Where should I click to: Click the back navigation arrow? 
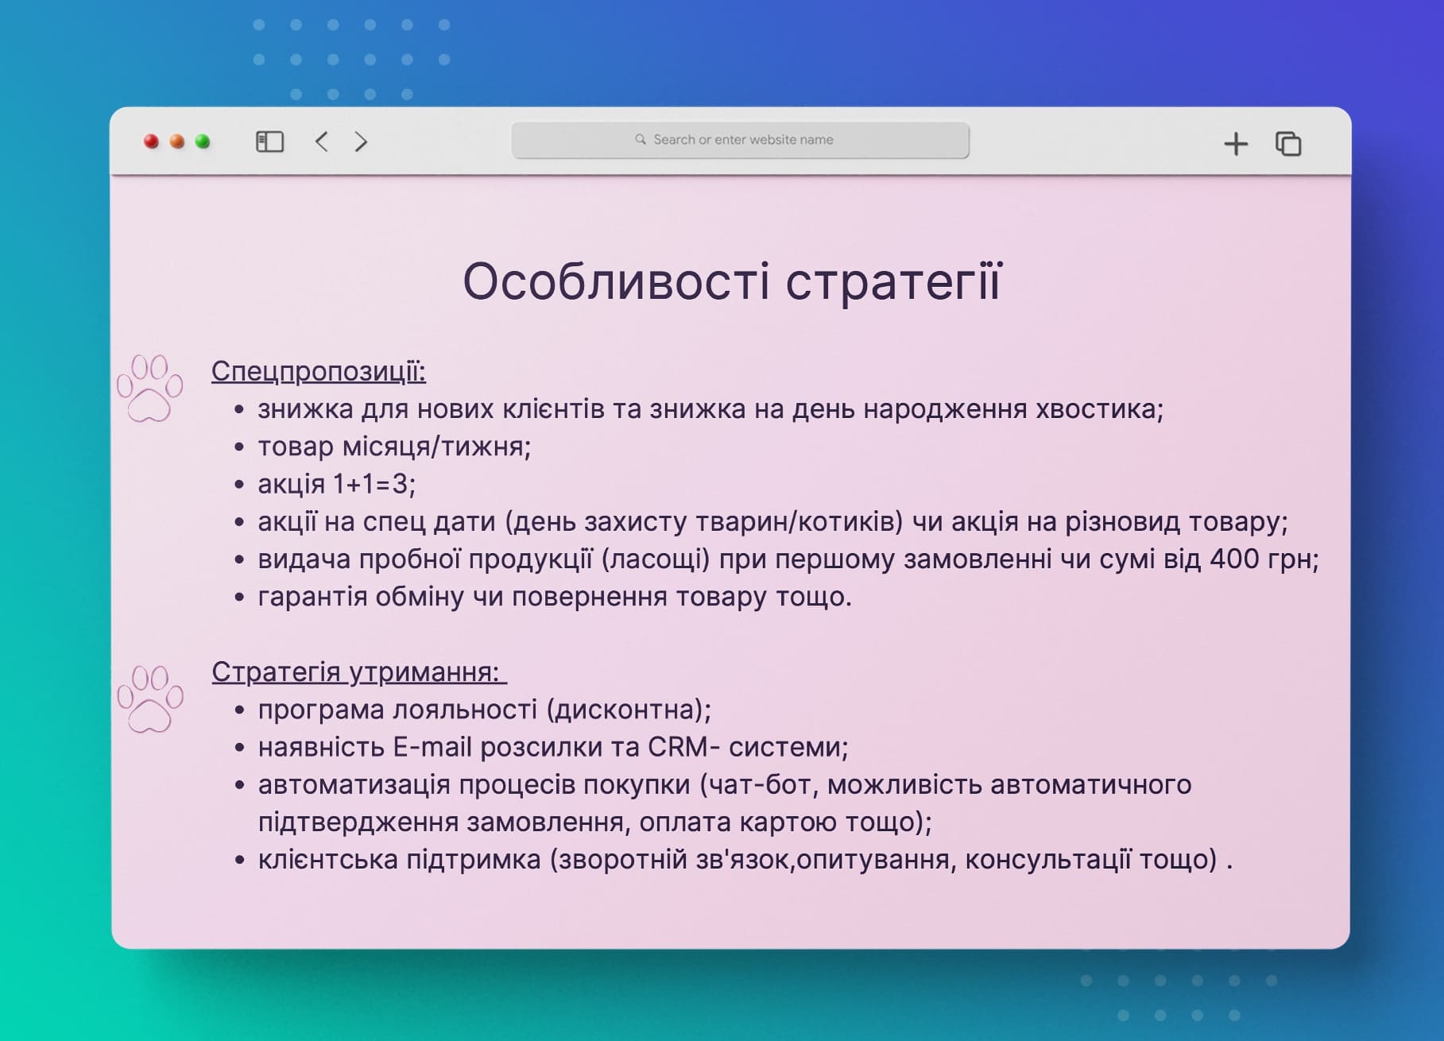point(323,141)
